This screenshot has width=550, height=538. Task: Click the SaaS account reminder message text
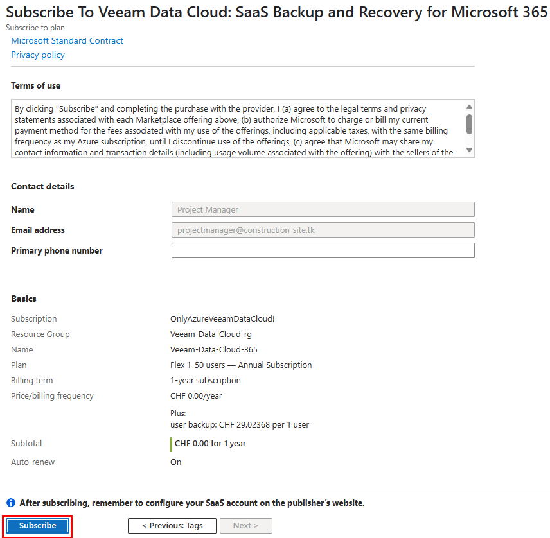[192, 503]
